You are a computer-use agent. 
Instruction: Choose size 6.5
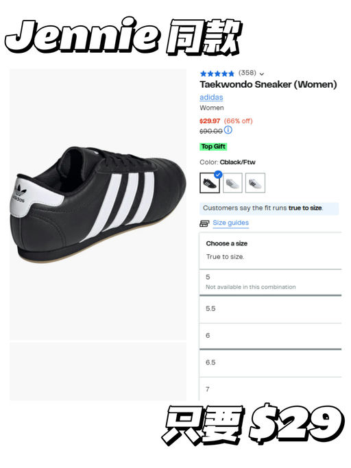click(270, 362)
